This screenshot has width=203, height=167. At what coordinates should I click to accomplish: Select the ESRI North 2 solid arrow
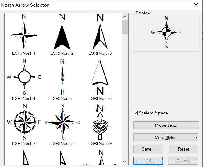click(x=62, y=32)
